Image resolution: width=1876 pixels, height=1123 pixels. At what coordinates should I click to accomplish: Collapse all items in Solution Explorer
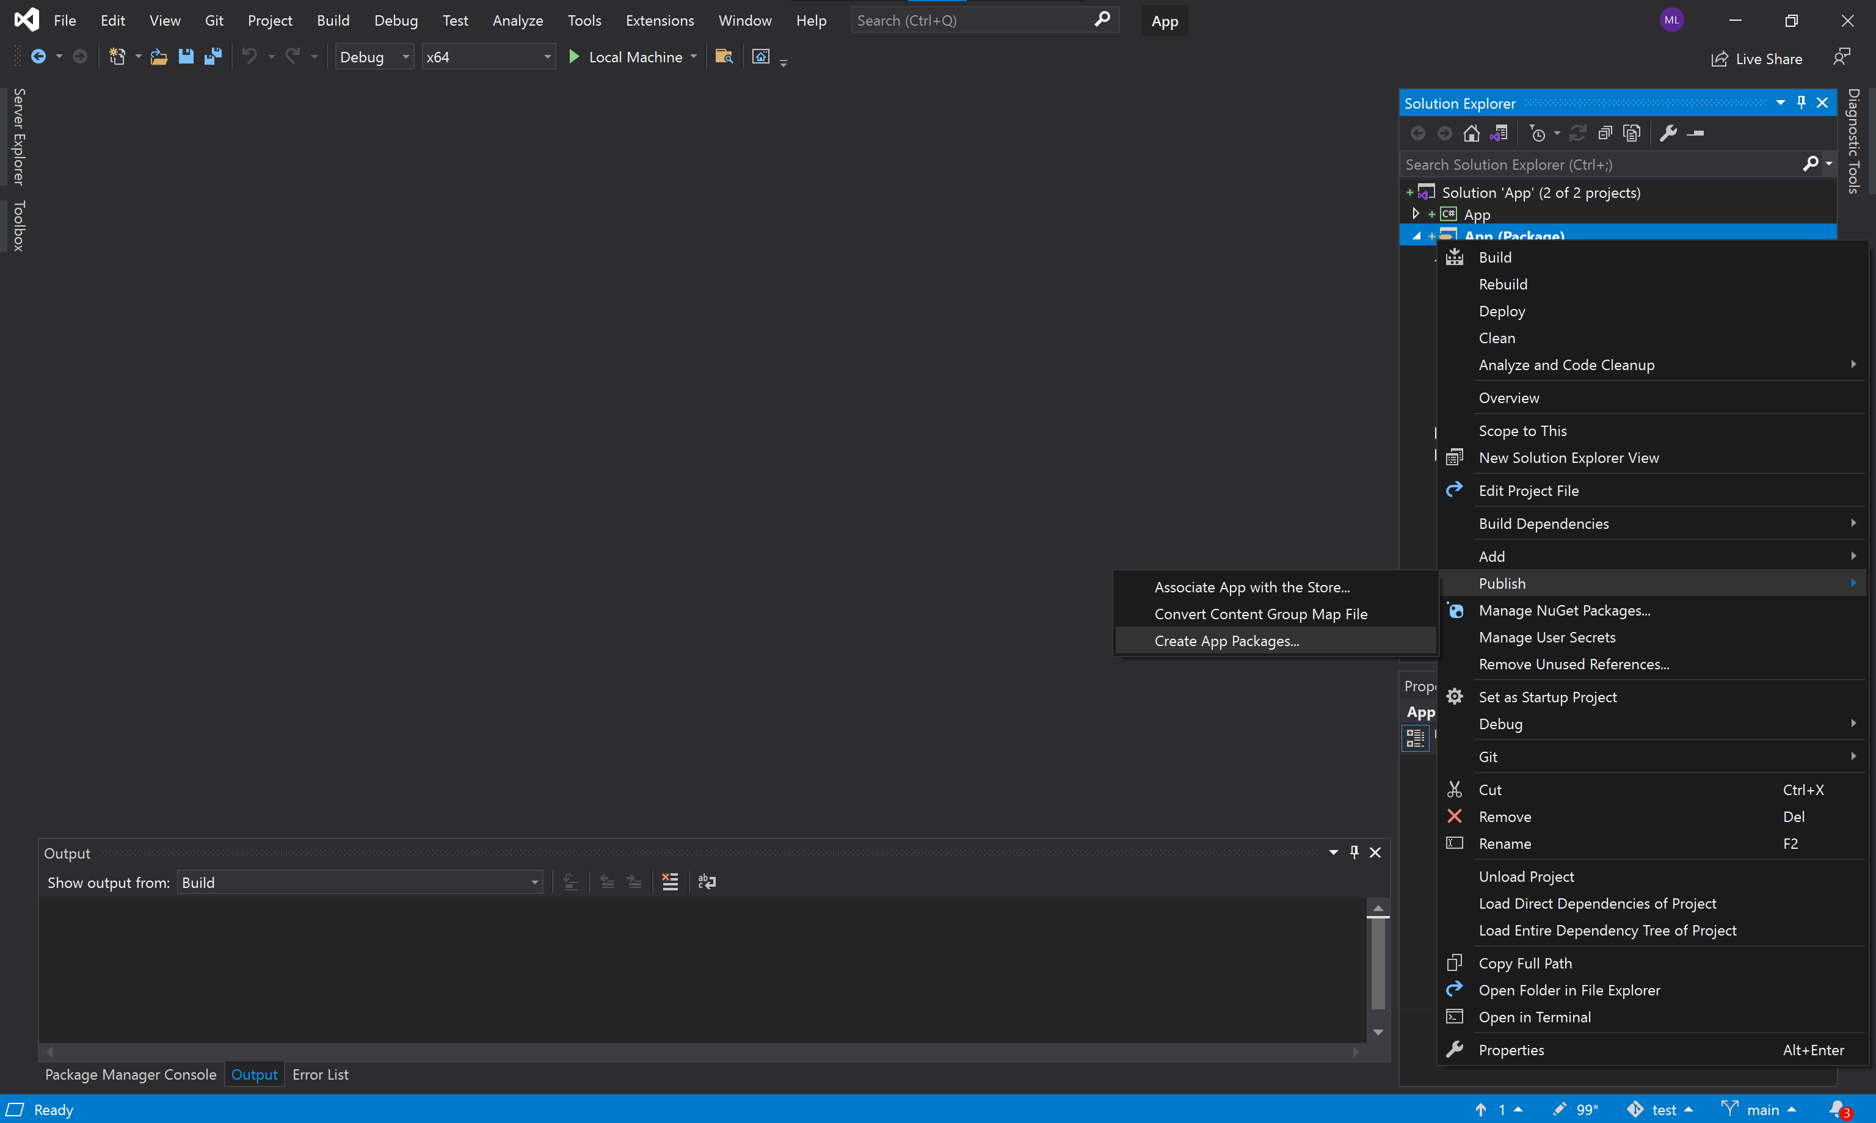1604,134
